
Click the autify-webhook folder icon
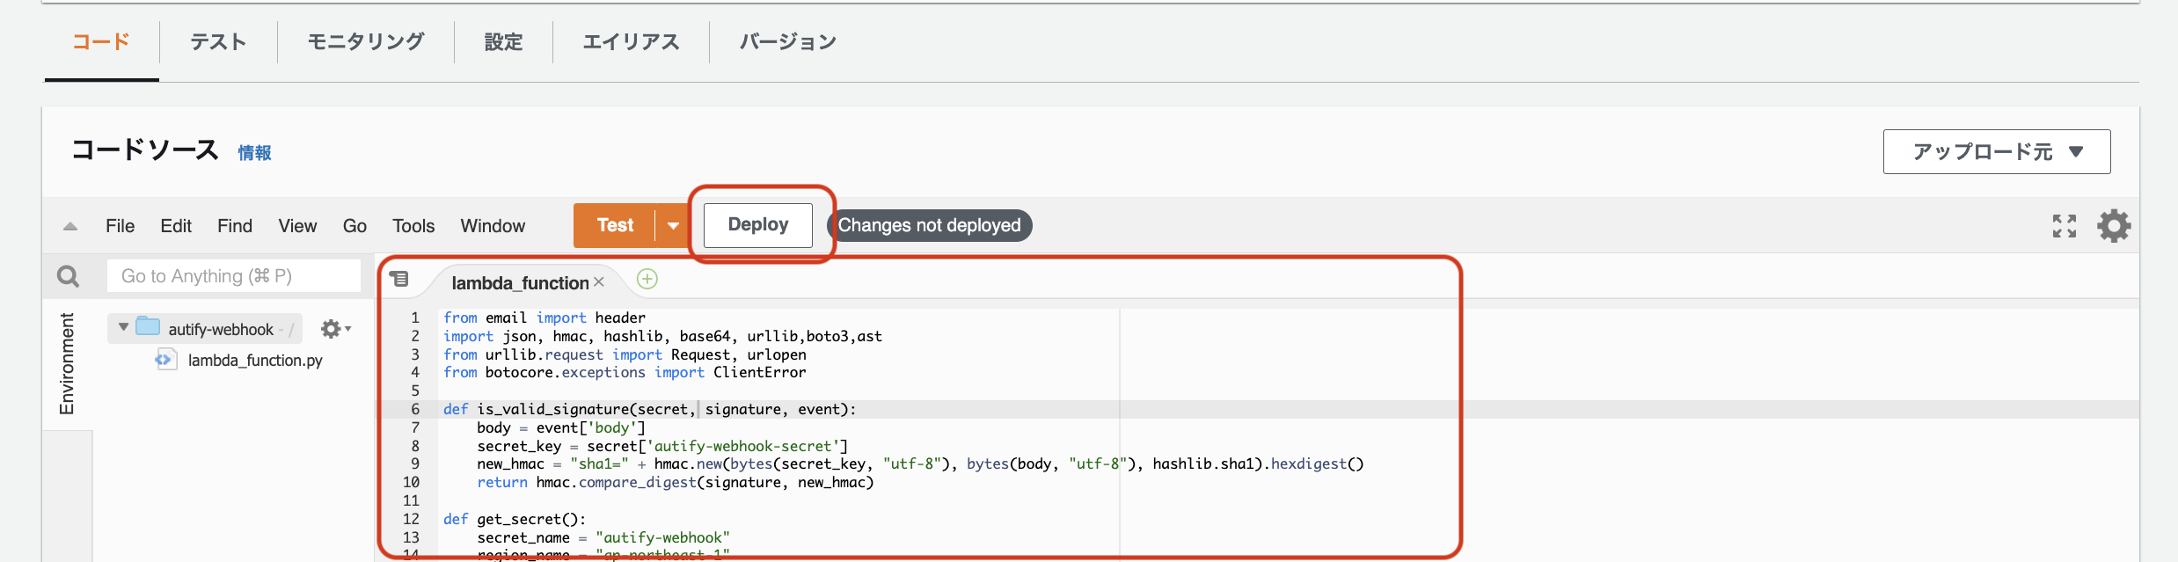(148, 327)
